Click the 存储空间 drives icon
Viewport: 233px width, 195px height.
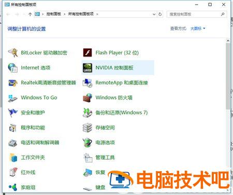pos(88,128)
